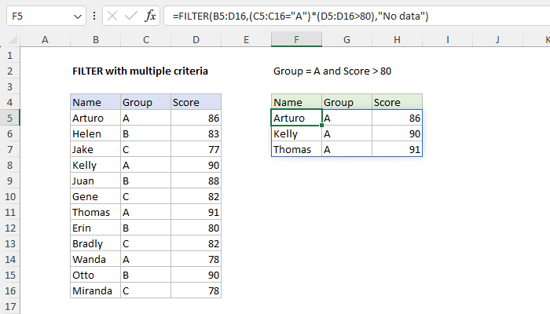Click Juan's score cell showing 88
This screenshot has width=550, height=314.
pyautogui.click(x=196, y=181)
